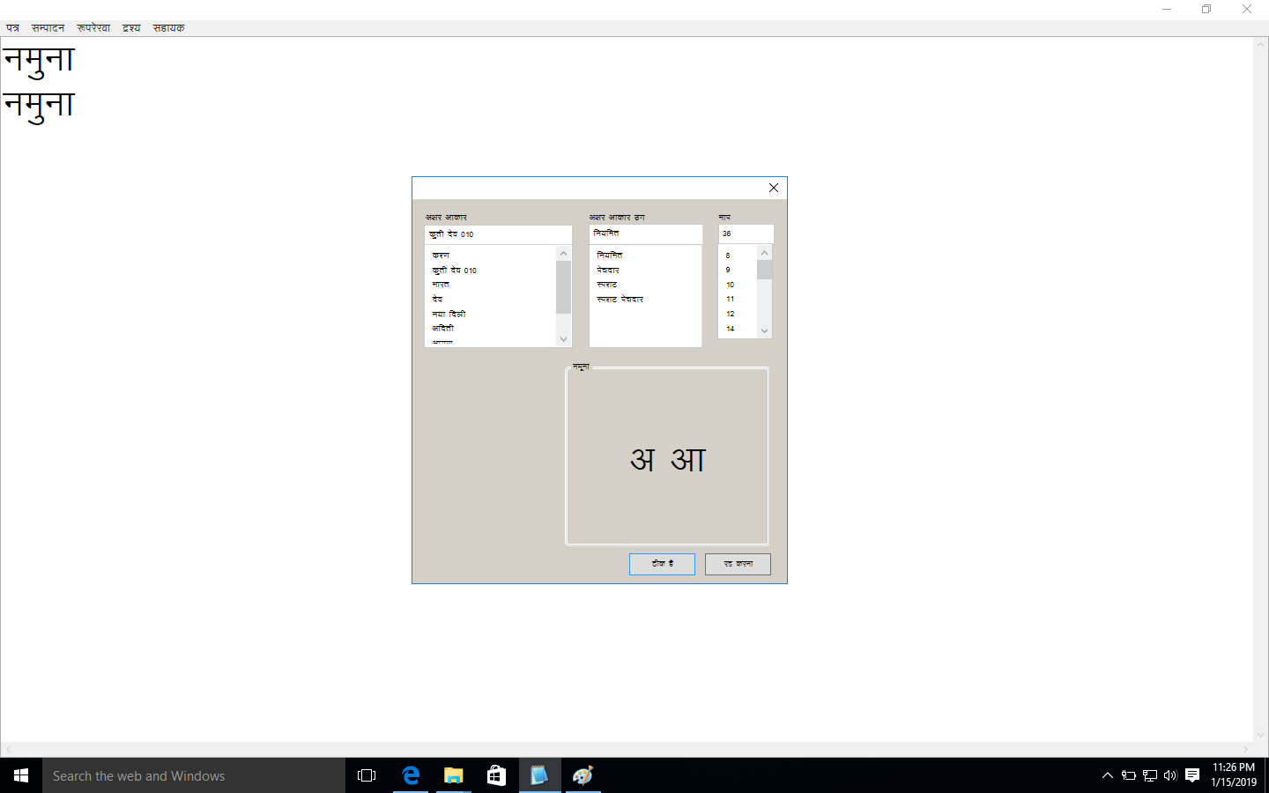Open the सम्पादन menu
Image resolution: width=1269 pixels, height=793 pixels.
point(48,28)
